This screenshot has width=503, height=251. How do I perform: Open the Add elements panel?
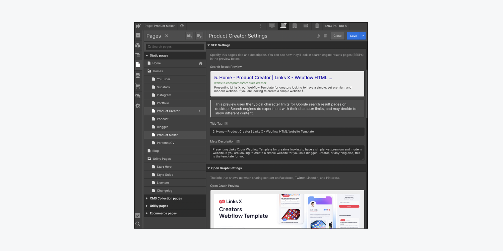click(138, 35)
